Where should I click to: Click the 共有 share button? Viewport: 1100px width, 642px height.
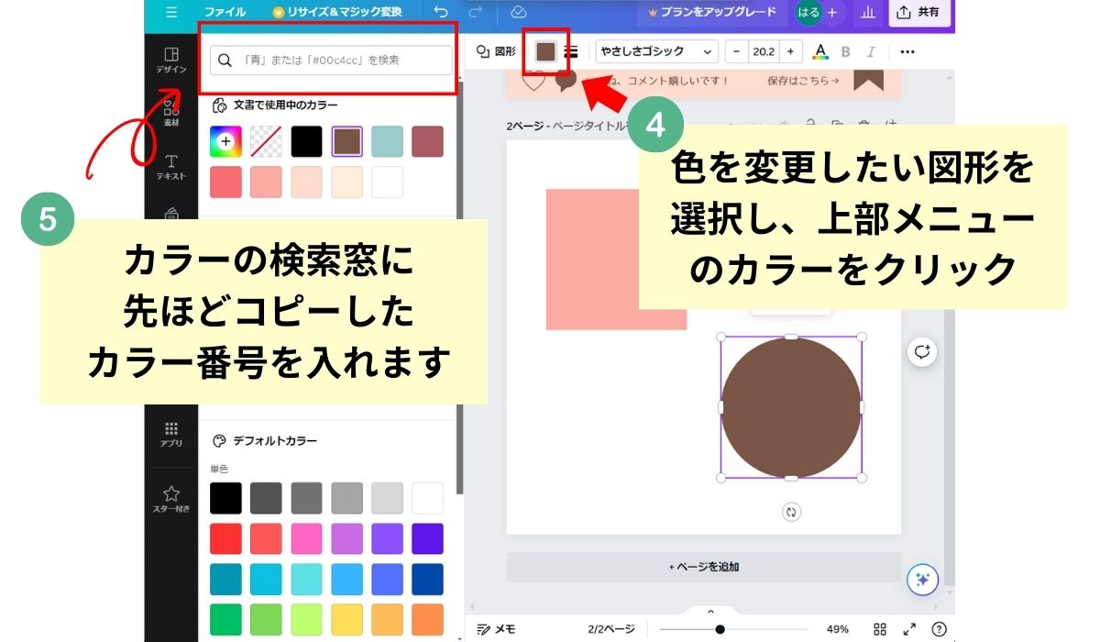point(919,12)
